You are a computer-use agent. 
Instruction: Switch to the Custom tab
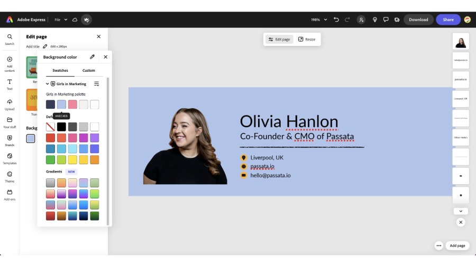pyautogui.click(x=89, y=71)
